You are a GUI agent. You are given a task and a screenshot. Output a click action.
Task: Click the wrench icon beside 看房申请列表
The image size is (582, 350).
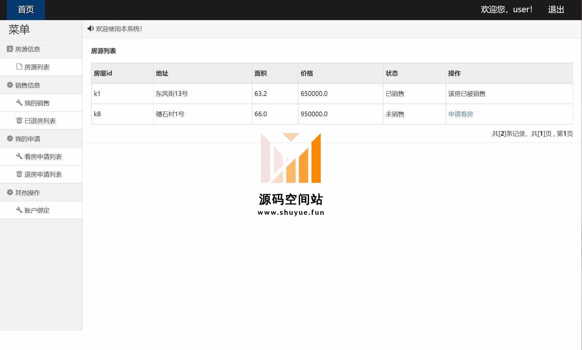click(x=19, y=156)
